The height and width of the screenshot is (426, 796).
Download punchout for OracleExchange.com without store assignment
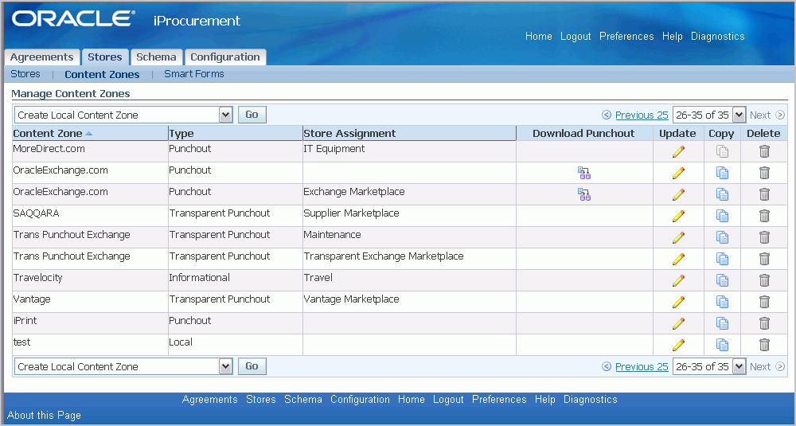(584, 173)
